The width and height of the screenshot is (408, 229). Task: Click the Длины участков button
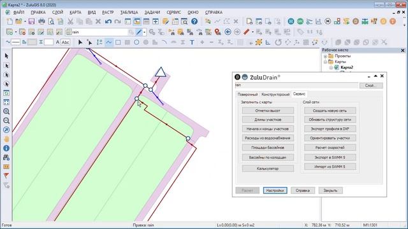pyautogui.click(x=268, y=120)
